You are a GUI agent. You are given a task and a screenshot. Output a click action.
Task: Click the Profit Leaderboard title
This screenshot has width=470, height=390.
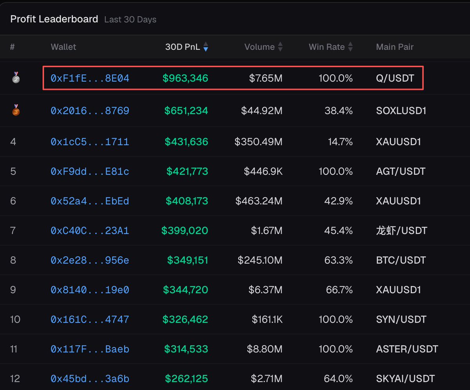tap(54, 19)
